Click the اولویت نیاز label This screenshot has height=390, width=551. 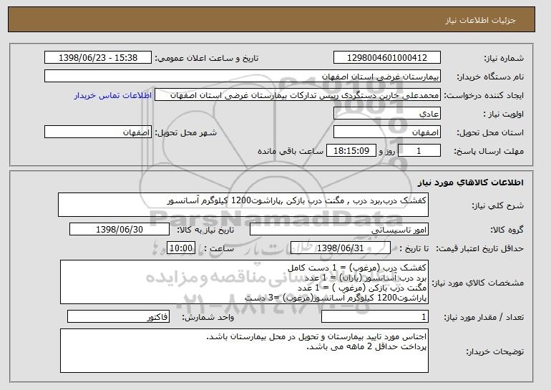(503, 114)
